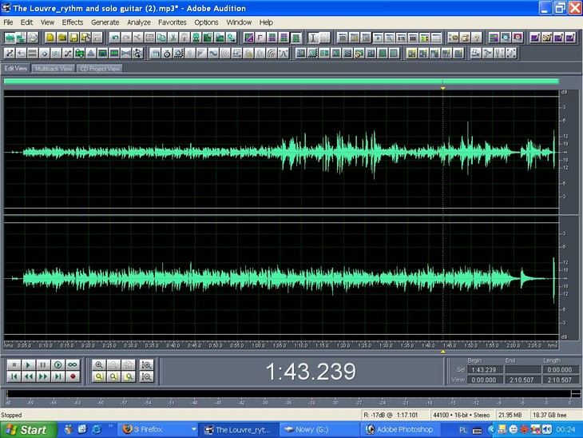The width and height of the screenshot is (583, 438).
Task: Open the File menu
Action: (8, 22)
